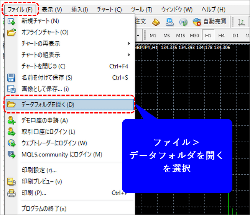The image size is (250, 215).
Task: Switch to the M15 timeframe
Action: click(181, 35)
